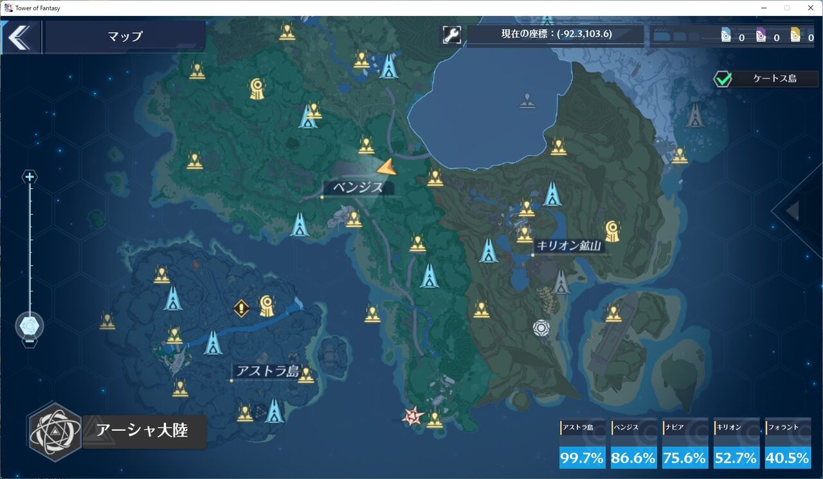This screenshot has height=479, width=823.
Task: Click the topmost gold ring icon
Action: point(258,89)
